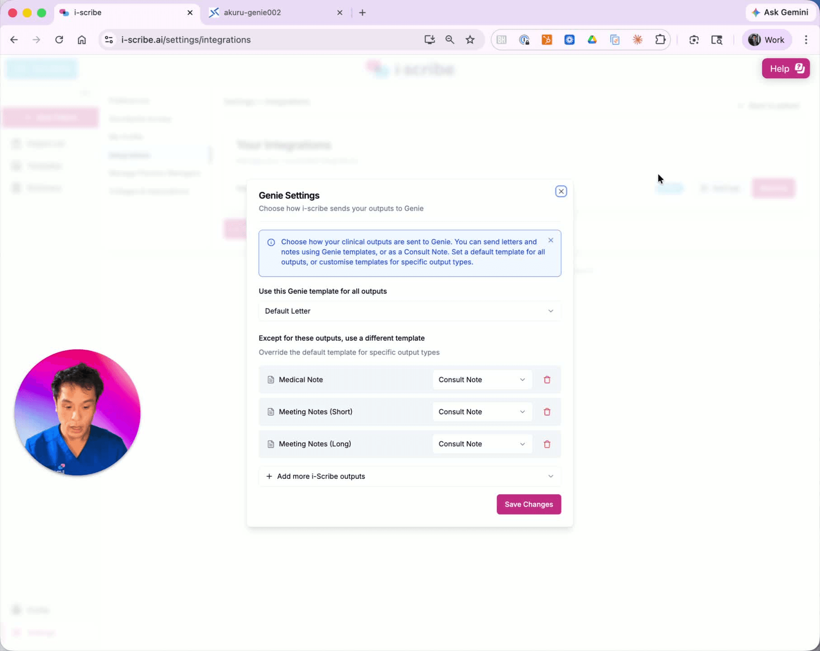This screenshot has height=651, width=820.
Task: Click 'Override the default template' description
Action: (x=349, y=352)
